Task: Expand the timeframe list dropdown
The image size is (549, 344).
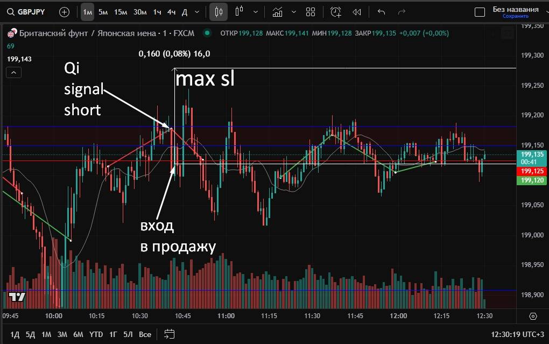Action: [x=197, y=12]
